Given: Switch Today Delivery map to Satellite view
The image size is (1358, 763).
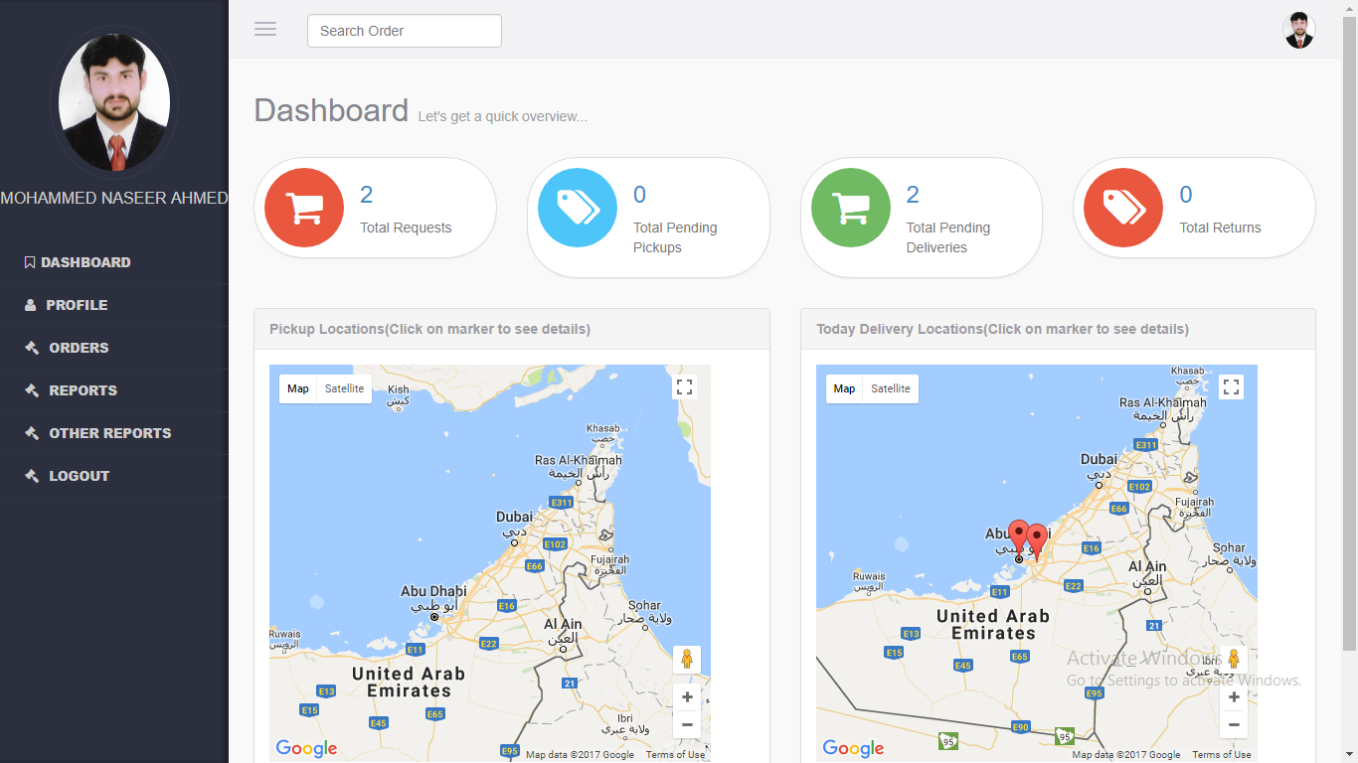Looking at the screenshot, I should coord(891,388).
